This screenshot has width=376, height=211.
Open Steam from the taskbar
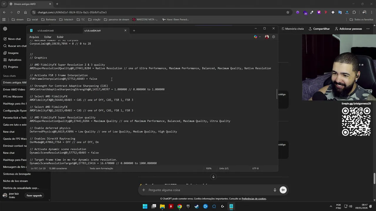pyautogui.click(x=197, y=206)
